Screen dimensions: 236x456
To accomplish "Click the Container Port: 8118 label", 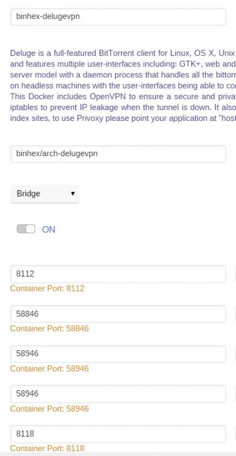I will pyautogui.click(x=47, y=449).
